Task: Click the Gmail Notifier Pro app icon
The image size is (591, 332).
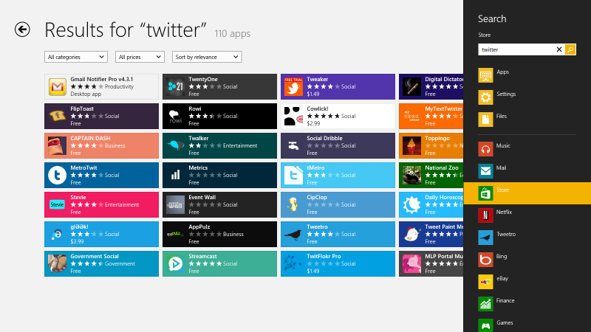Action: (x=58, y=86)
